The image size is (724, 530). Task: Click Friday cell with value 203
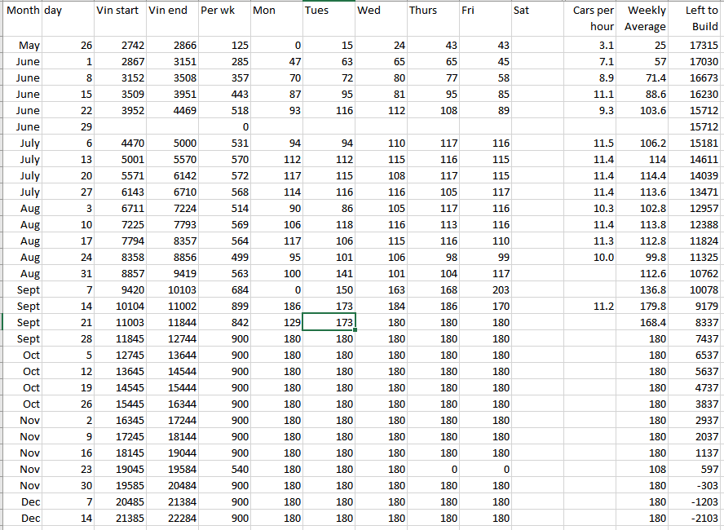point(485,290)
